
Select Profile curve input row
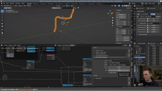[110, 51]
